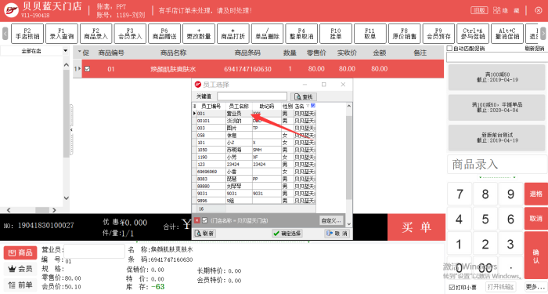Click the 更多... button
The width and height of the screenshot is (548, 294).
[535, 287]
